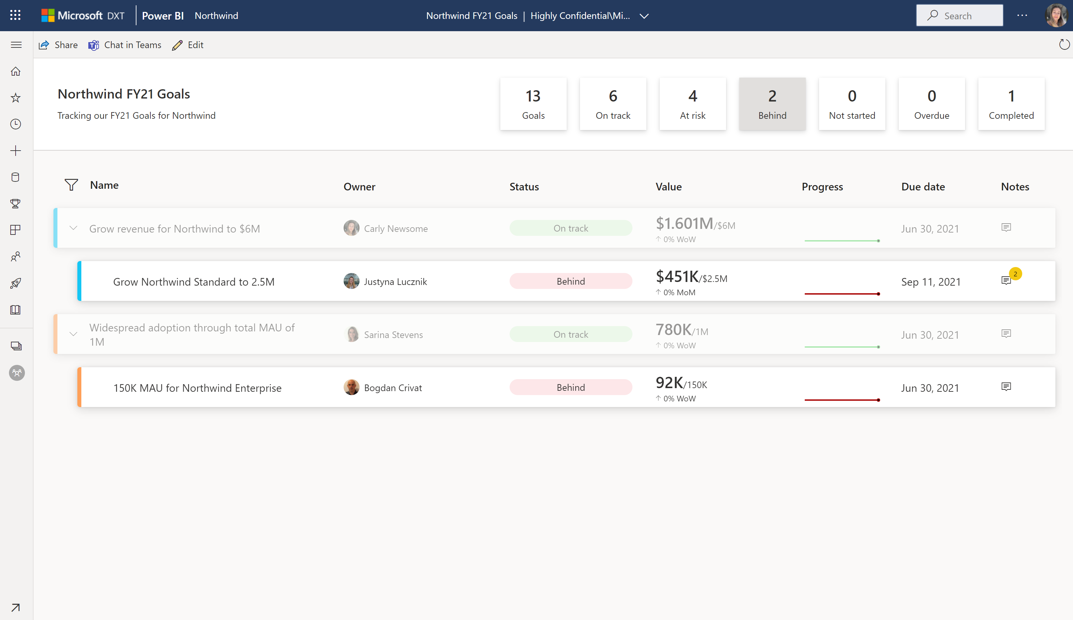Click the Edit pencil icon
The image size is (1073, 620).
point(177,45)
